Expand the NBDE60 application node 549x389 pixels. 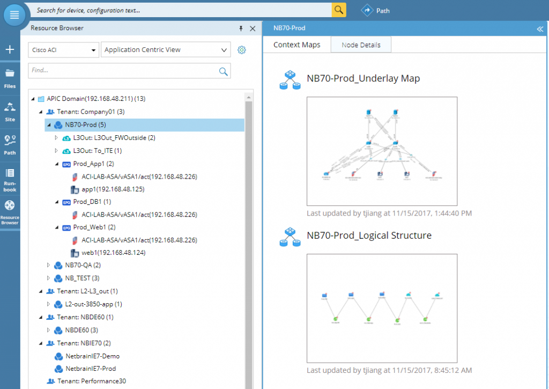coord(48,330)
